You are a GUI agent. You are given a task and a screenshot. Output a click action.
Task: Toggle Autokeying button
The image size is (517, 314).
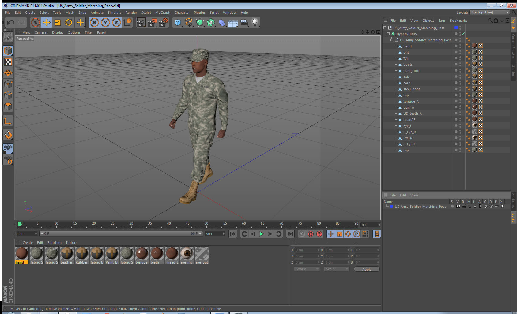point(311,234)
